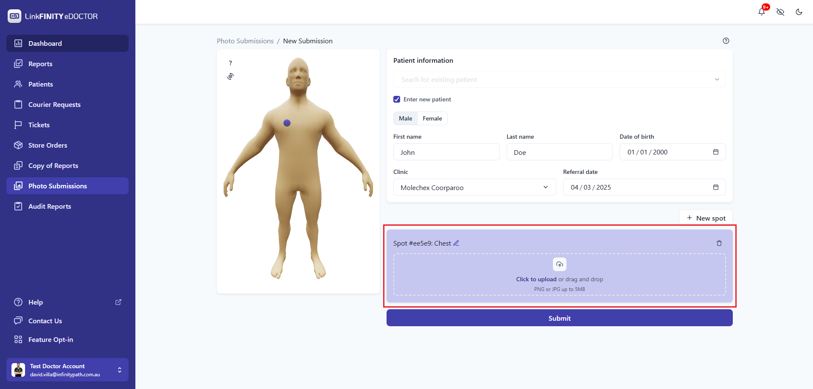
Task: Add a New spot
Action: click(x=706, y=218)
